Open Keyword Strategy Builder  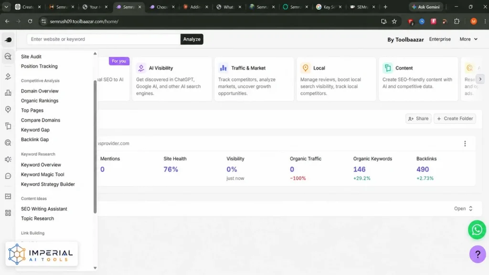click(48, 184)
